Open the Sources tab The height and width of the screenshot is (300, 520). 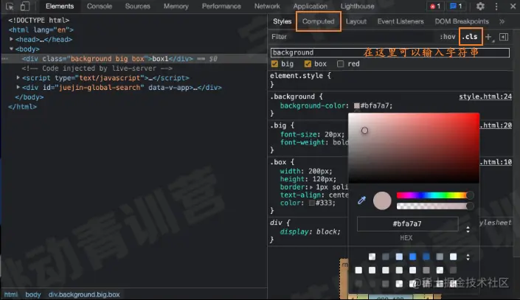coord(138,7)
